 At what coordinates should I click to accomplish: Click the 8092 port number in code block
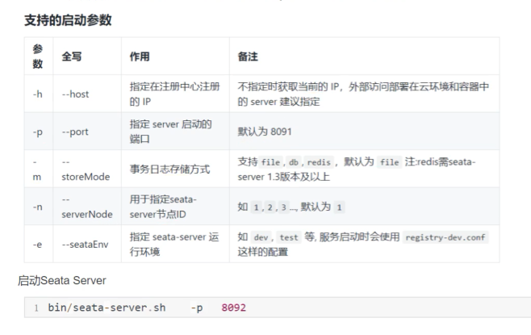pos(233,308)
